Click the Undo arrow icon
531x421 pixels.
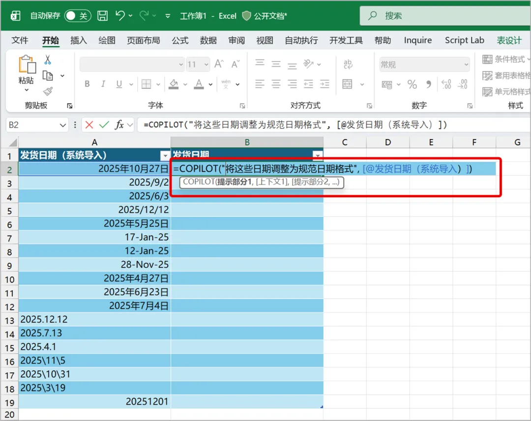click(x=120, y=16)
